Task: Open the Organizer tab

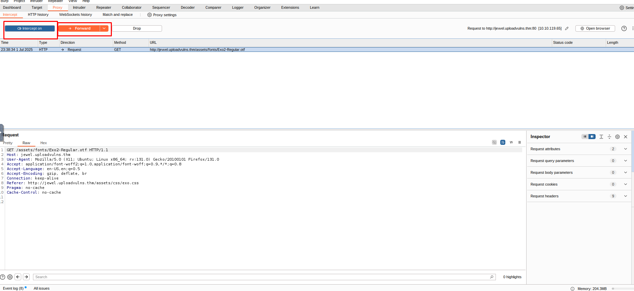Action: coord(262,8)
